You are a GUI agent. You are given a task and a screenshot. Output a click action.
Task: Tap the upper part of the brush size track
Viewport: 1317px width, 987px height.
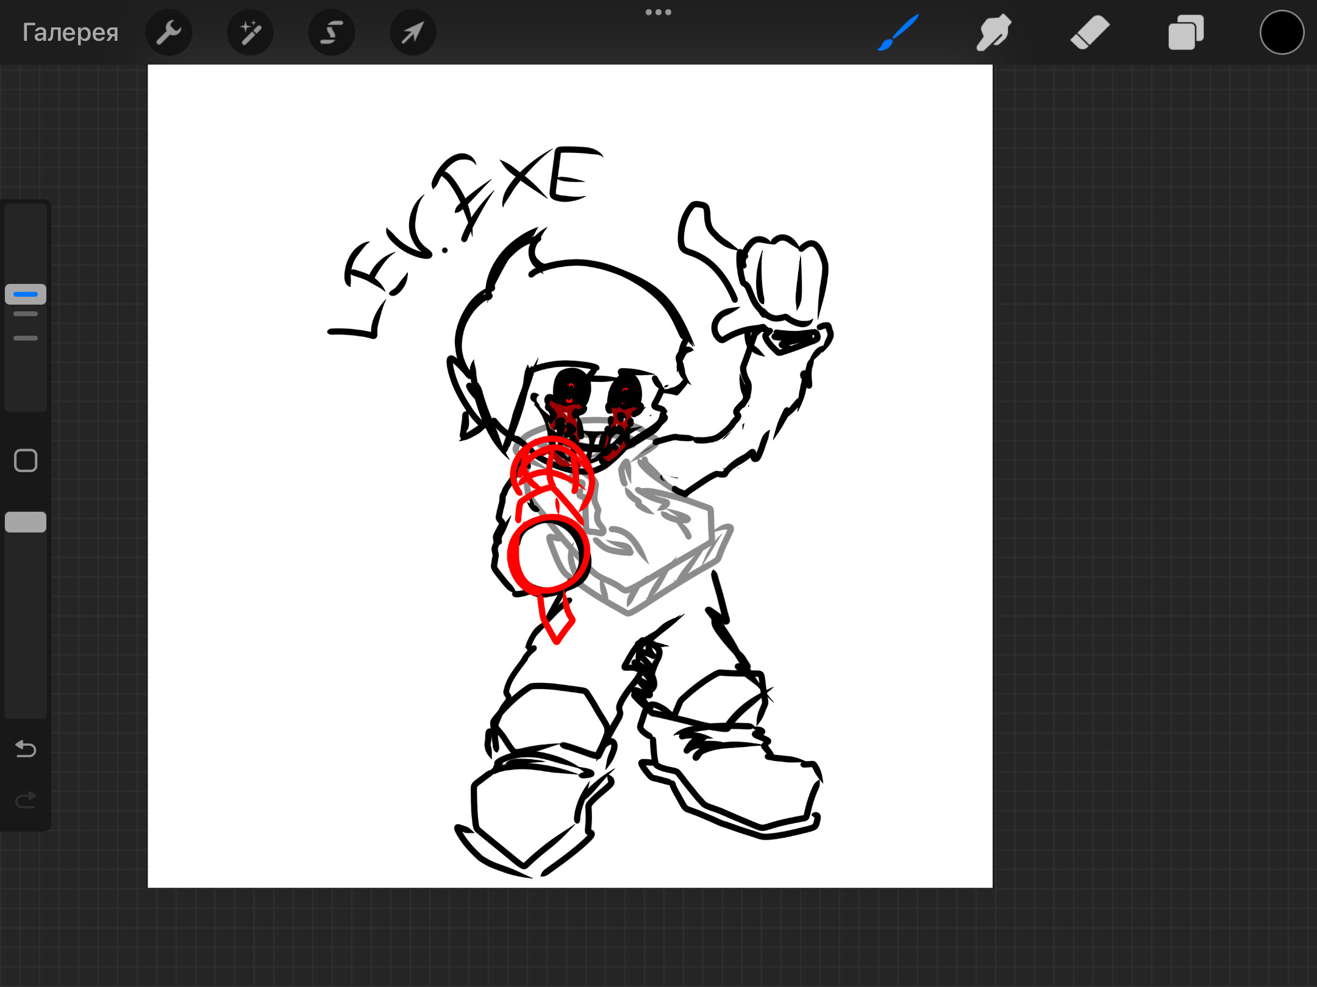point(26,238)
